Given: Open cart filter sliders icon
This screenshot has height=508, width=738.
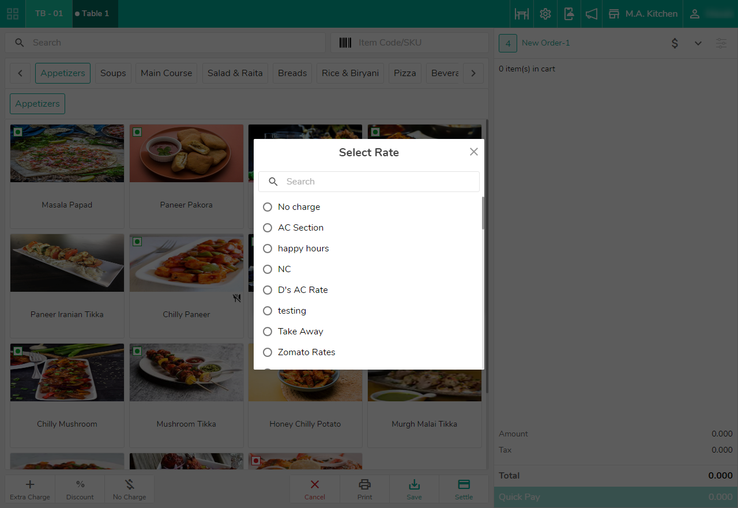Looking at the screenshot, I should pos(721,43).
